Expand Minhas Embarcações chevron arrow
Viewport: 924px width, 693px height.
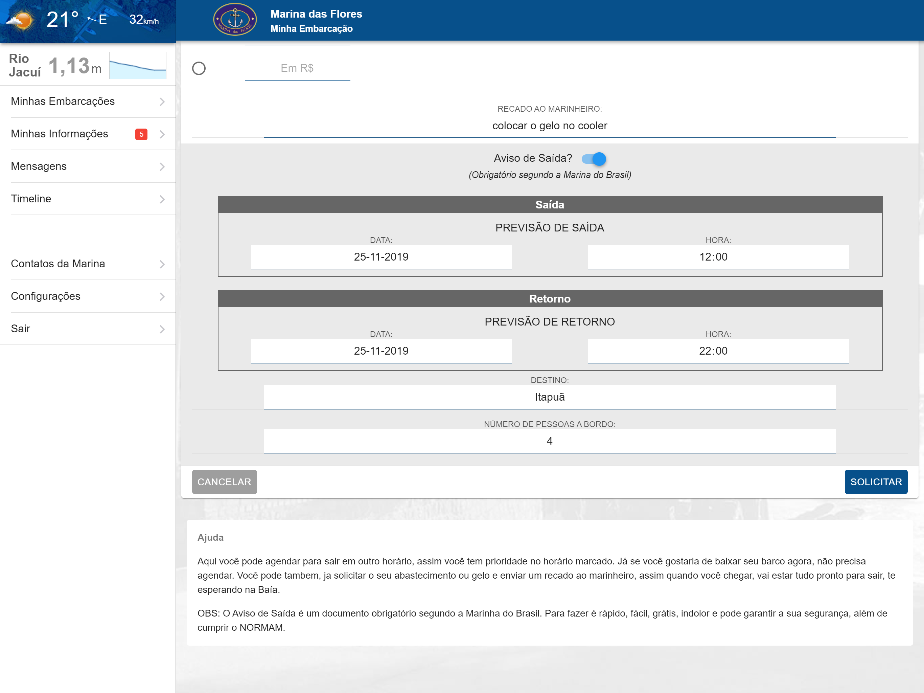(x=162, y=102)
